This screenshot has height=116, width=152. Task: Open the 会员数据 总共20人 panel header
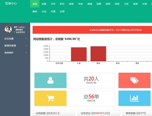coord(54,113)
